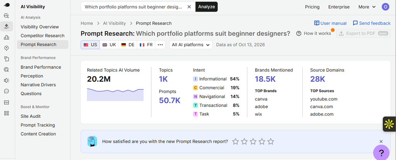Open Questions in sidebar
Viewport: 396px width, 160px height.
[31, 94]
